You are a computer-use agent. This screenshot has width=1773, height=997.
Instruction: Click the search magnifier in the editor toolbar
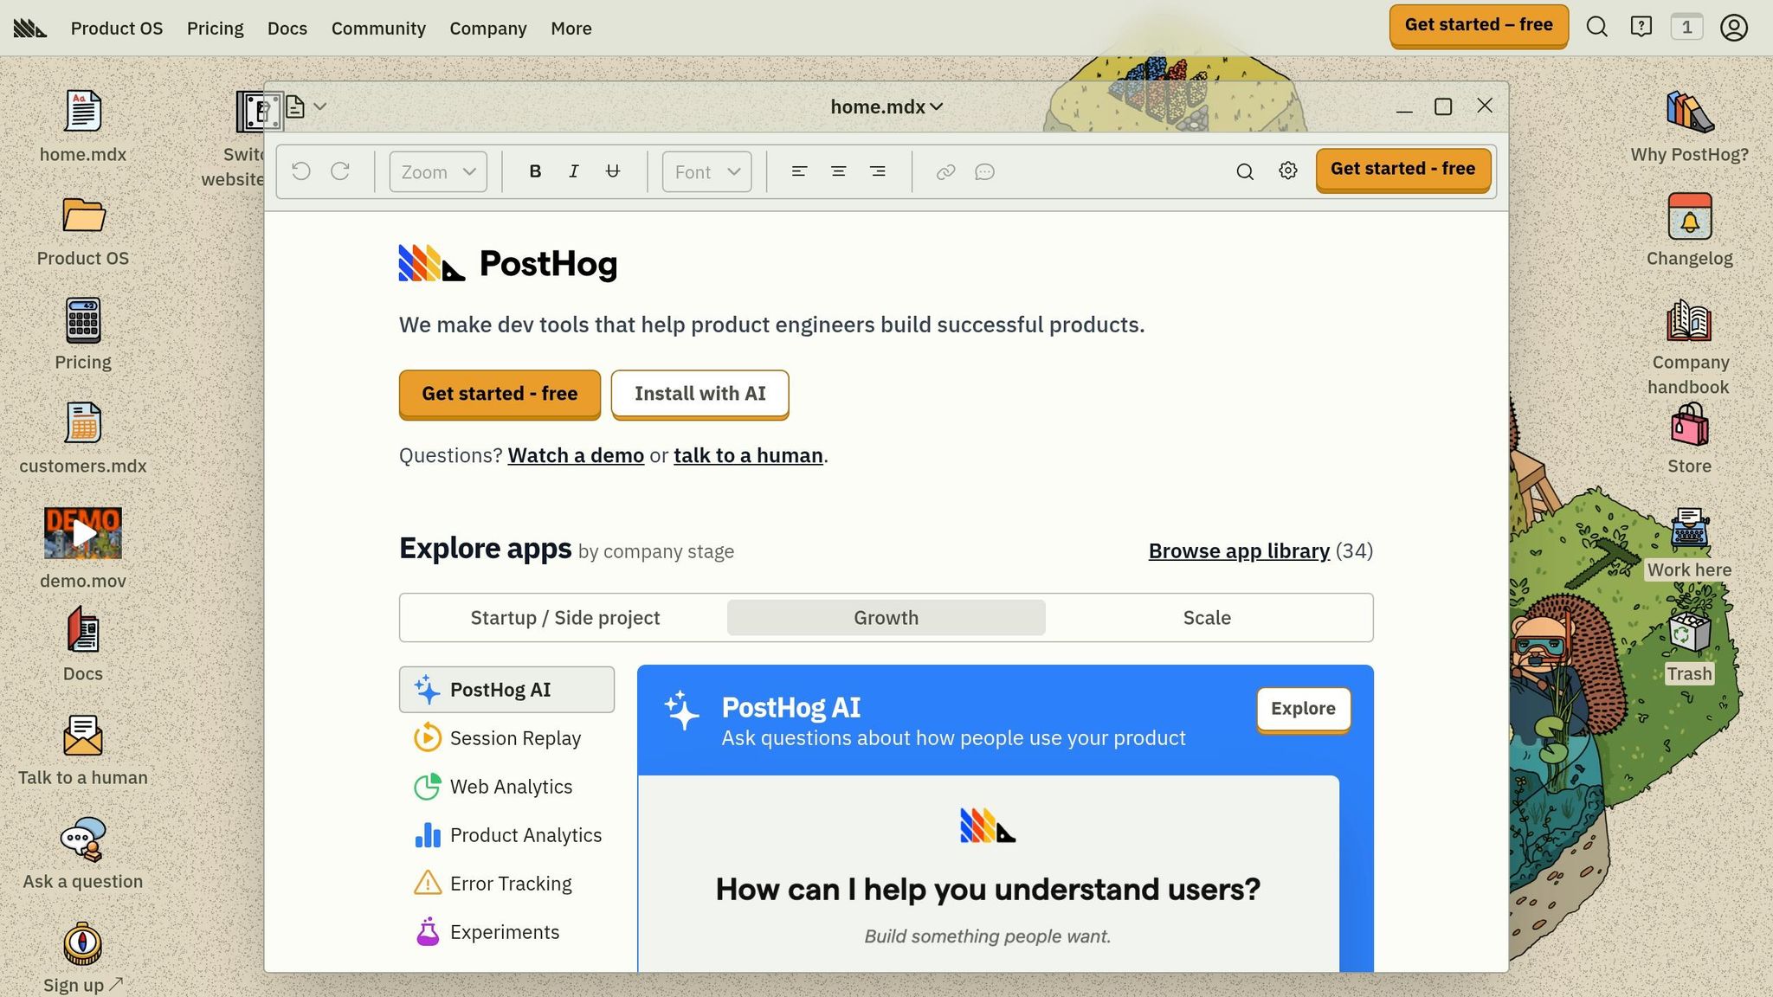click(1244, 171)
